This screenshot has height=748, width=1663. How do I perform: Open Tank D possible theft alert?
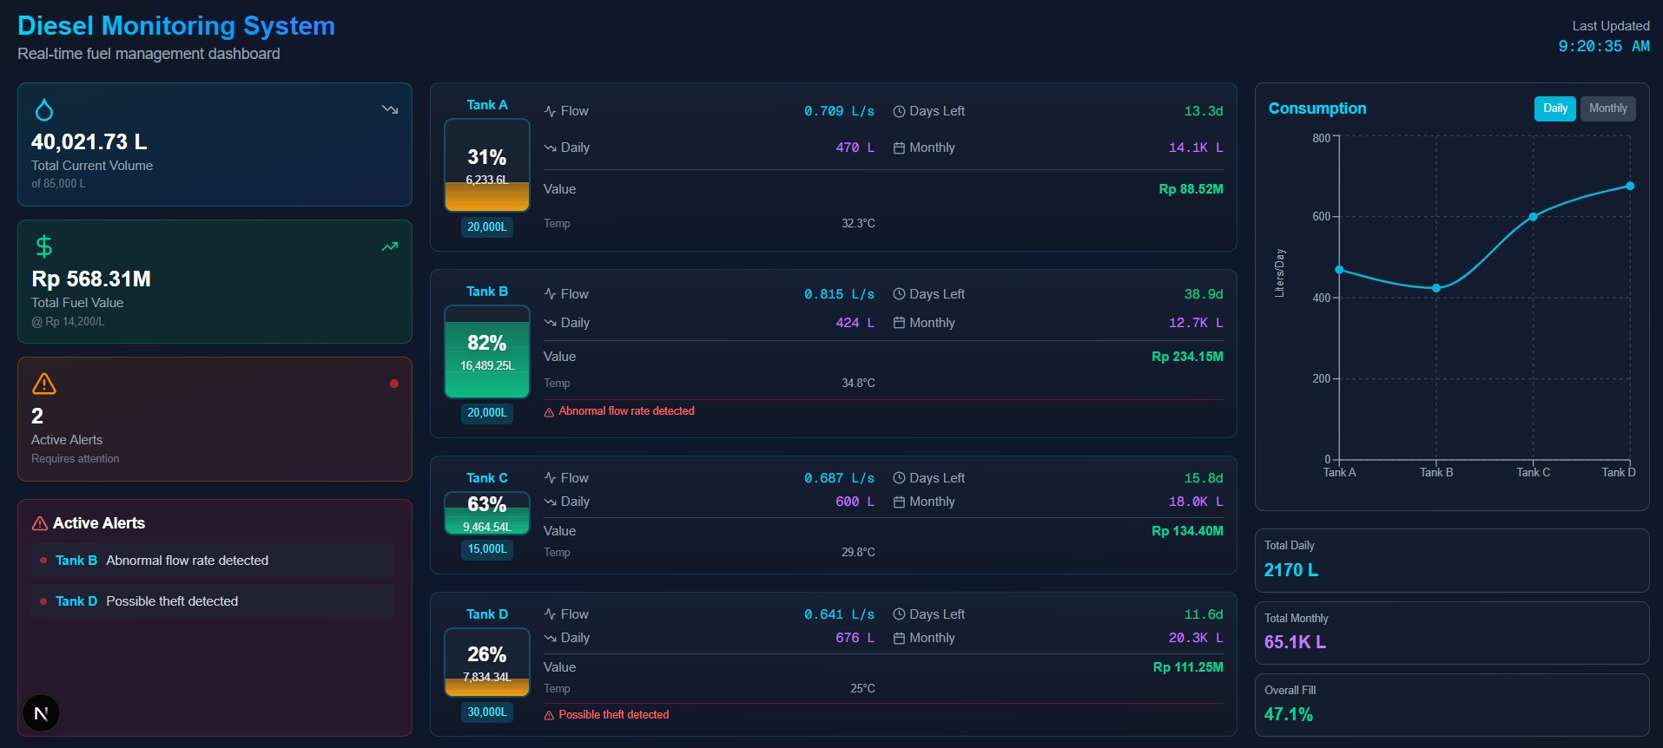(213, 601)
